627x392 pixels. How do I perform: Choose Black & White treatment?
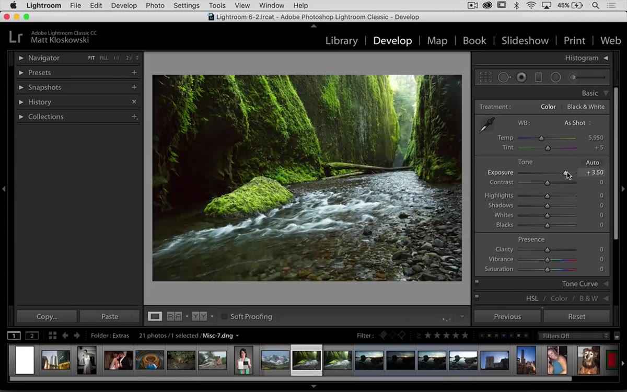pyautogui.click(x=586, y=107)
